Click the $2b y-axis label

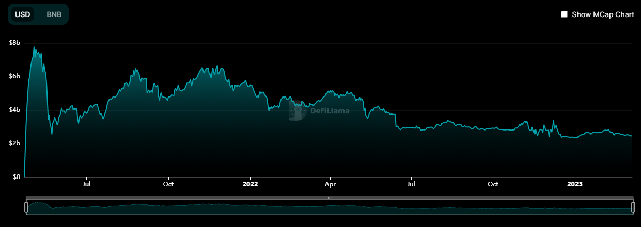pyautogui.click(x=14, y=143)
